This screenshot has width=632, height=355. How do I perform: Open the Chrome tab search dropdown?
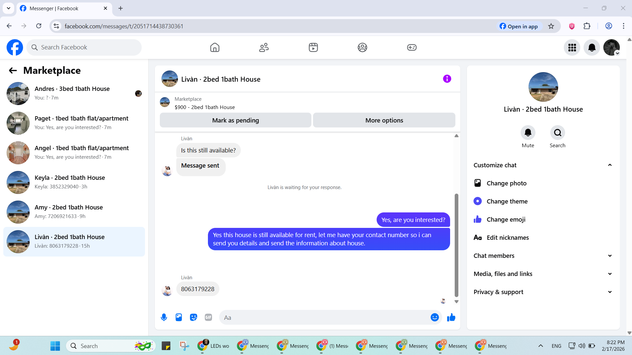[9, 8]
